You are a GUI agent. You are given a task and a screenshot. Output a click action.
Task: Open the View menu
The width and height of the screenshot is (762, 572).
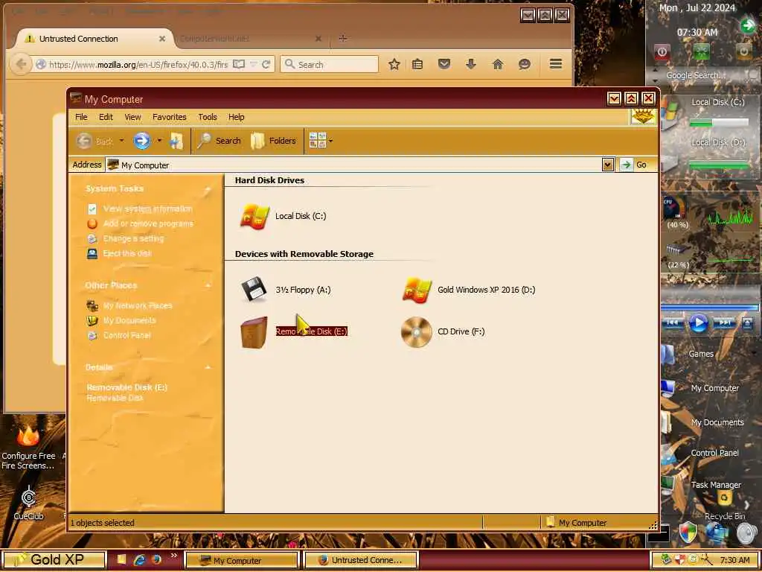pos(132,117)
